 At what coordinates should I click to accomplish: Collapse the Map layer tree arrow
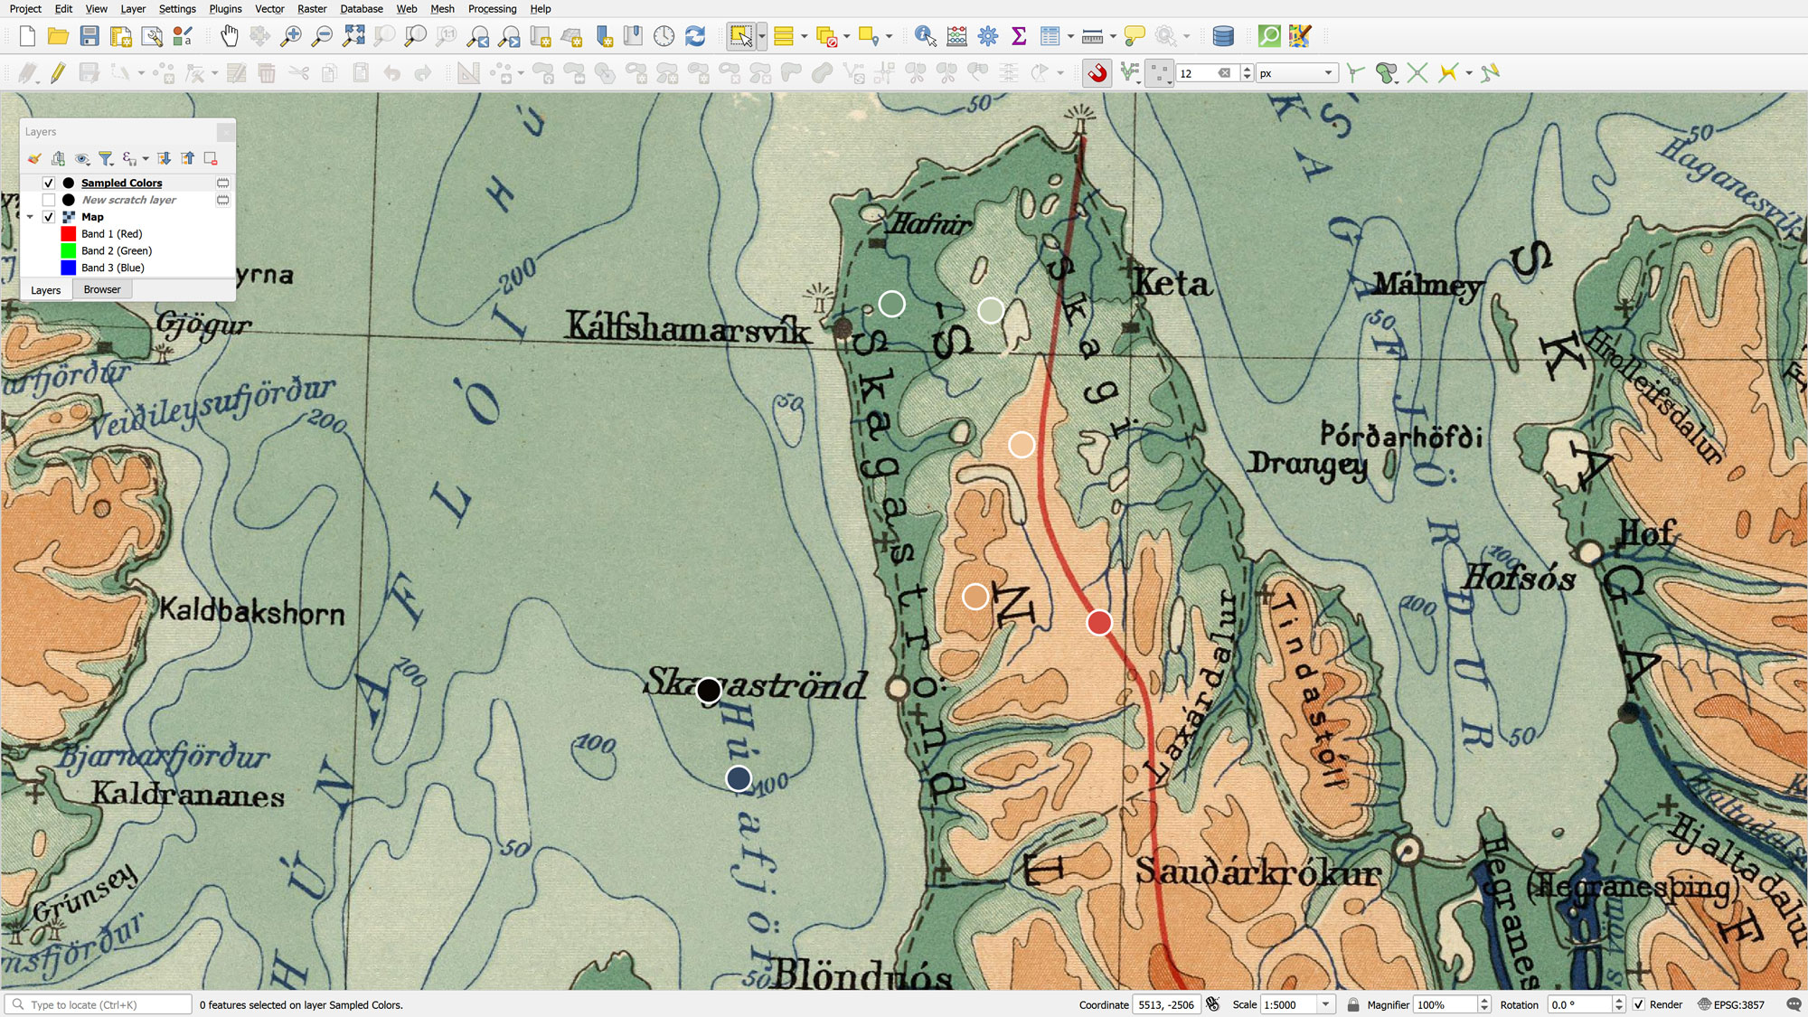tap(30, 217)
